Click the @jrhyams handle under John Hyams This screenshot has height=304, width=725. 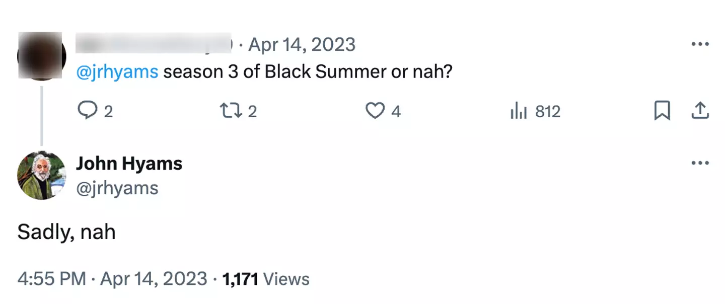click(117, 188)
